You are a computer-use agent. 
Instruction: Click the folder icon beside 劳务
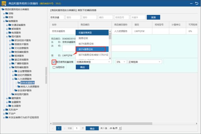7,17
